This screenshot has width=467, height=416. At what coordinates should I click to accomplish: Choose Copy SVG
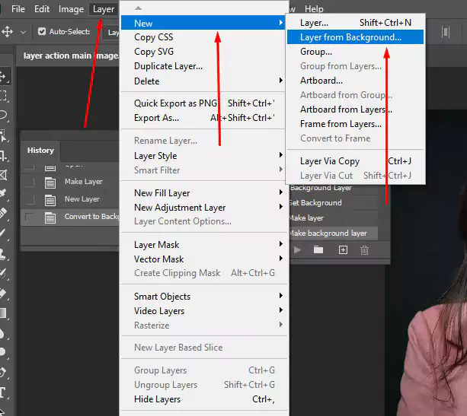pos(203,52)
